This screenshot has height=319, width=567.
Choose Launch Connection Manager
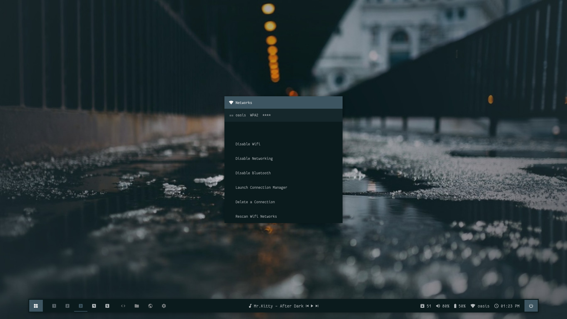tap(261, 188)
